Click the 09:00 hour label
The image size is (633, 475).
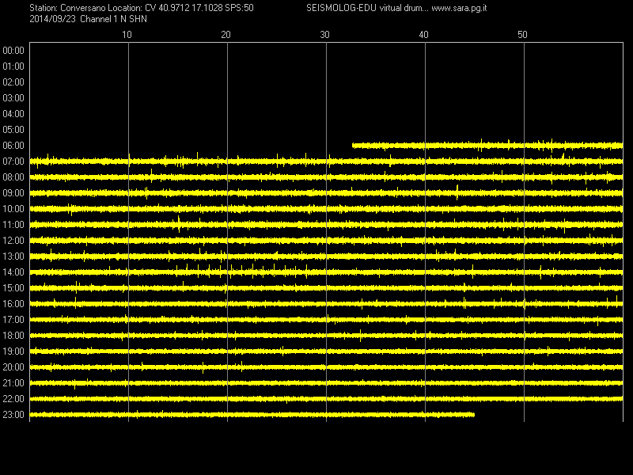point(13,193)
